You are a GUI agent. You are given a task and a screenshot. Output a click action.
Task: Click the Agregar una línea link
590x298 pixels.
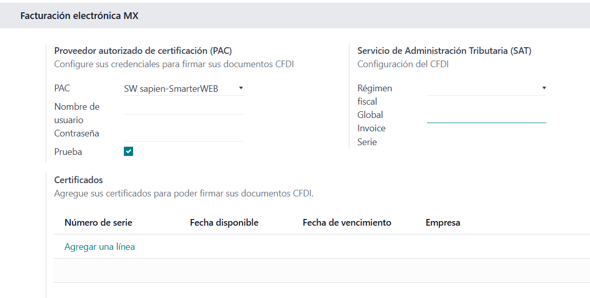coord(100,247)
